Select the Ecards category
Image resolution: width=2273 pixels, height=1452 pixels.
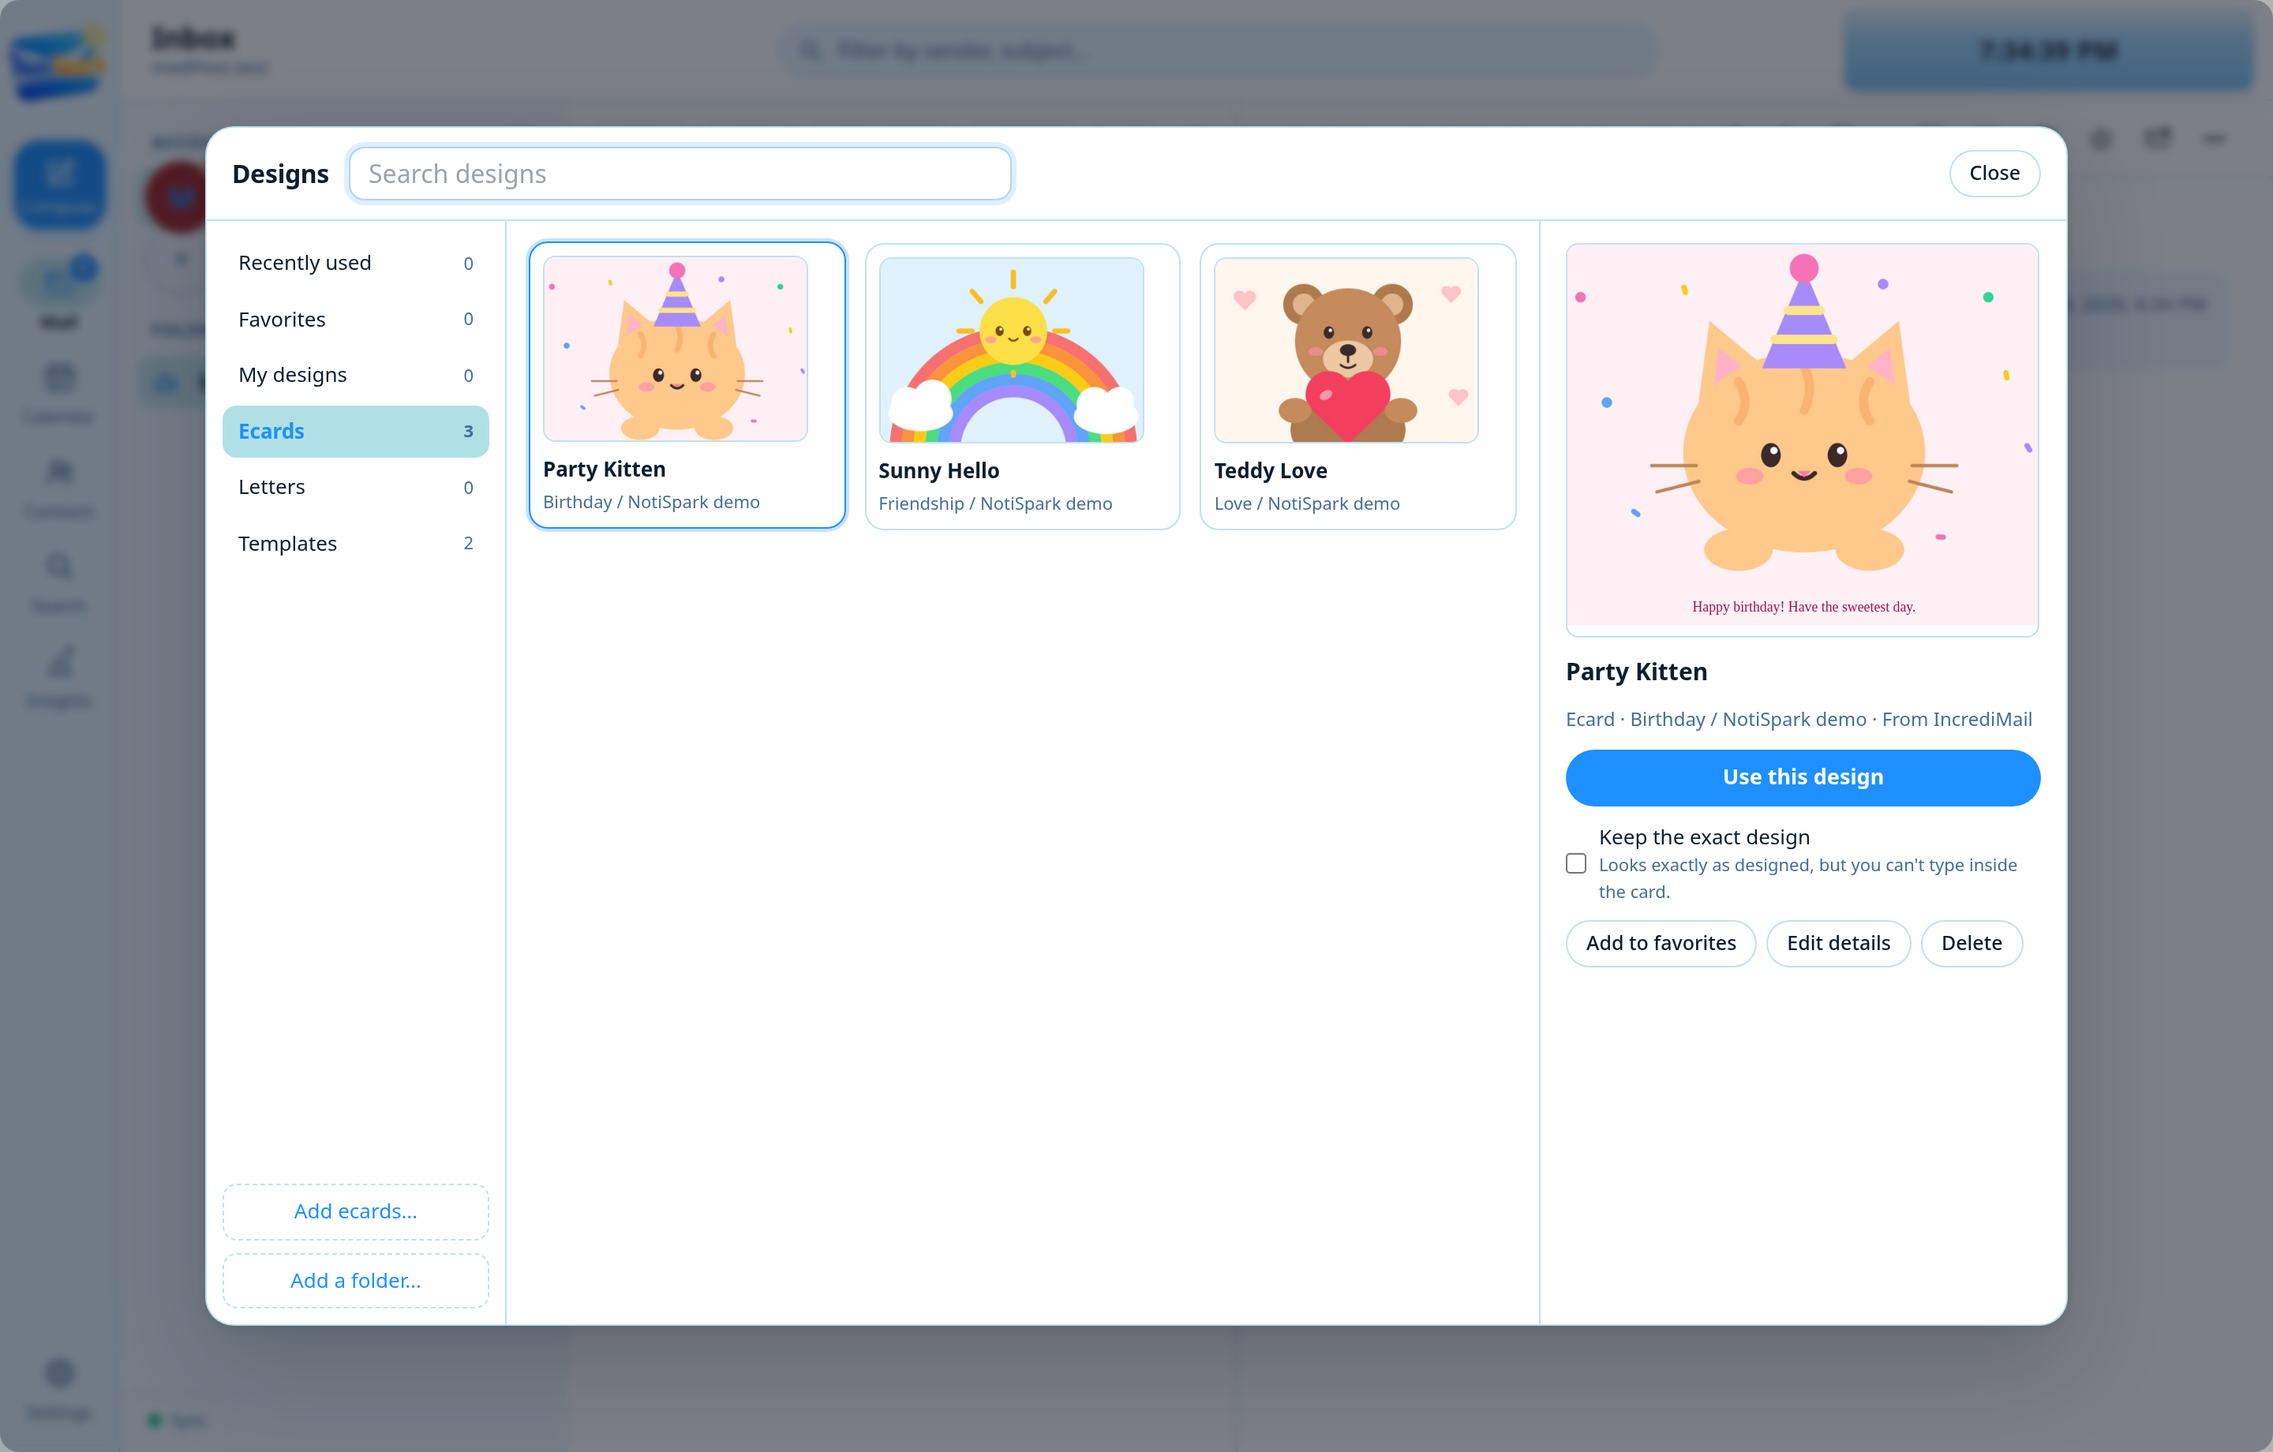pos(355,432)
